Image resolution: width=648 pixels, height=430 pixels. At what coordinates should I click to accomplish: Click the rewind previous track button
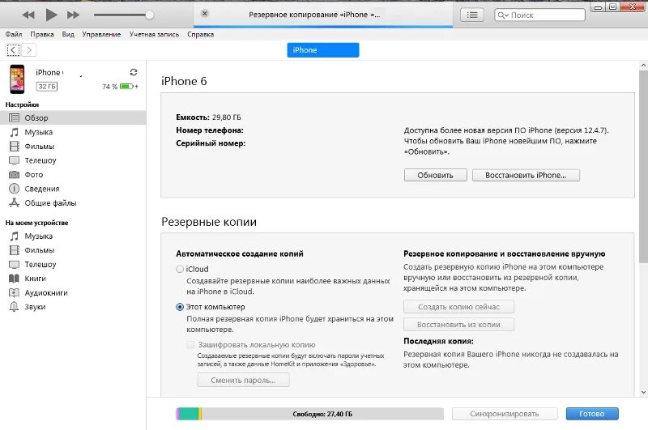click(x=28, y=15)
